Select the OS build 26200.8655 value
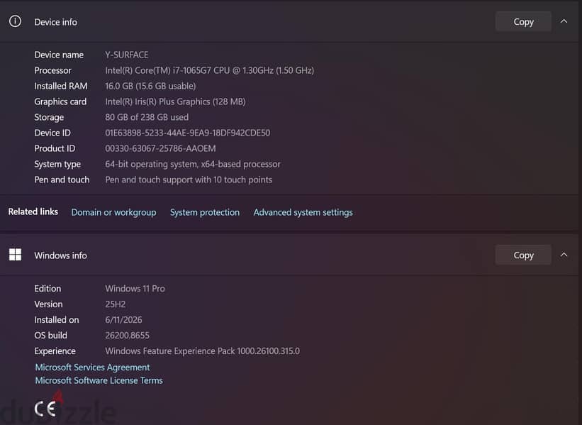Screen dimensions: 582x425 click(127, 335)
